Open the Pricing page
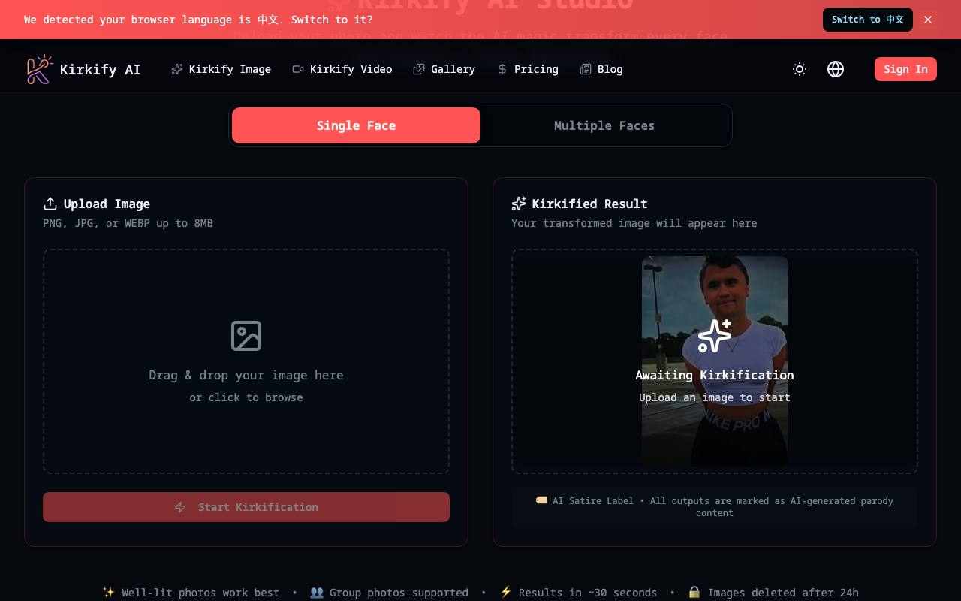This screenshot has width=961, height=601. coord(528,69)
